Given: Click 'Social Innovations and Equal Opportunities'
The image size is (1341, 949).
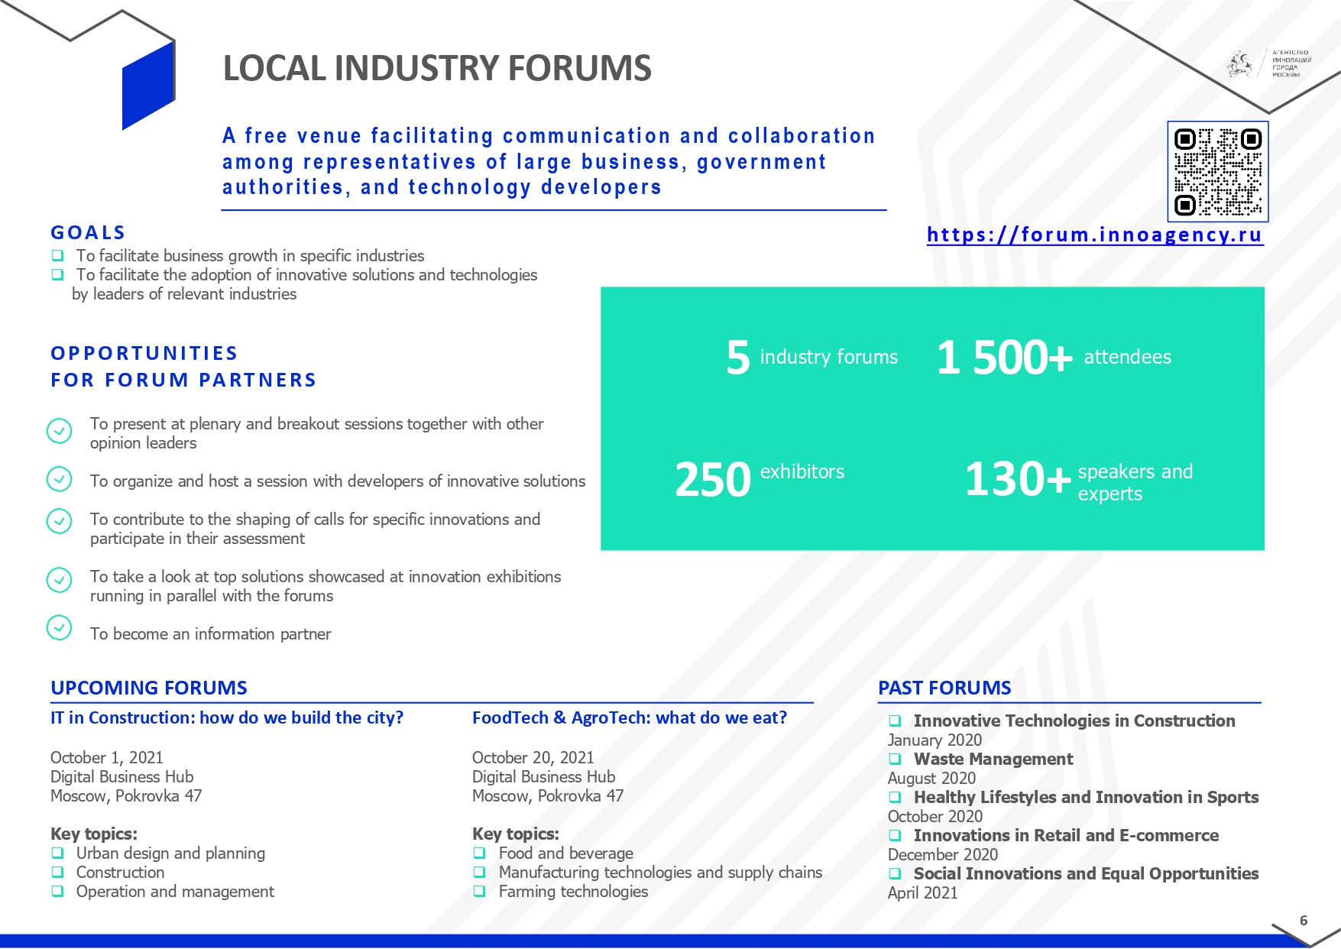Looking at the screenshot, I should click(1087, 873).
